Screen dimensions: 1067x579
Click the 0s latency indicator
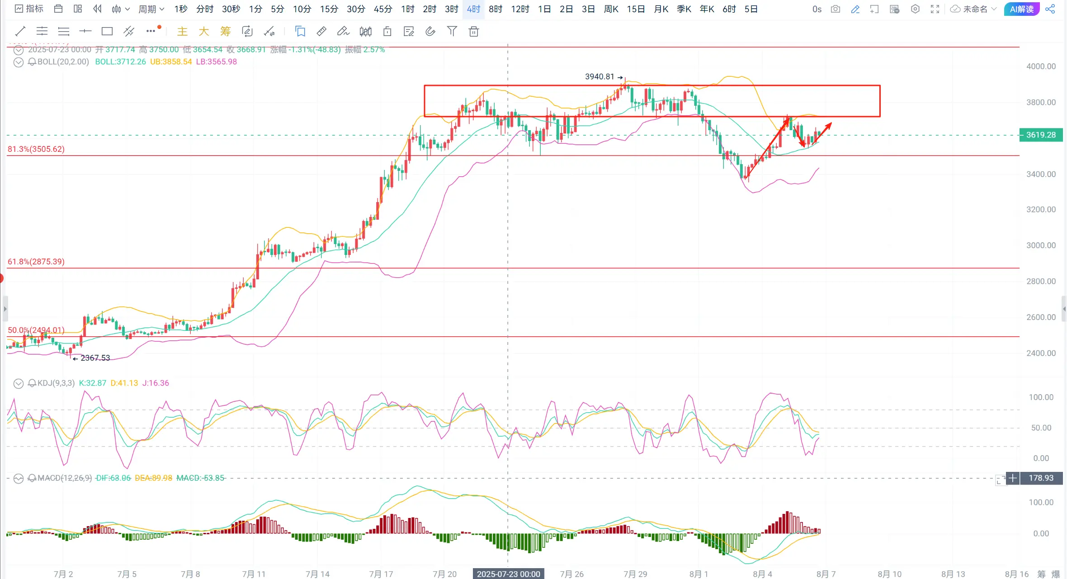[x=817, y=9]
